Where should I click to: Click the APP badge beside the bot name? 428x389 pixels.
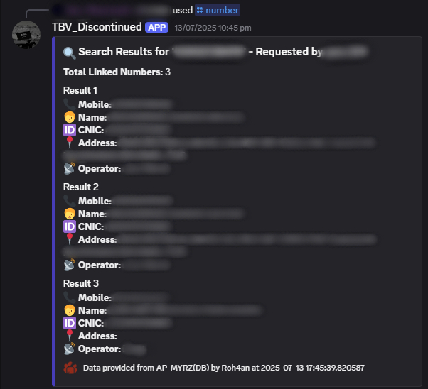(x=156, y=27)
